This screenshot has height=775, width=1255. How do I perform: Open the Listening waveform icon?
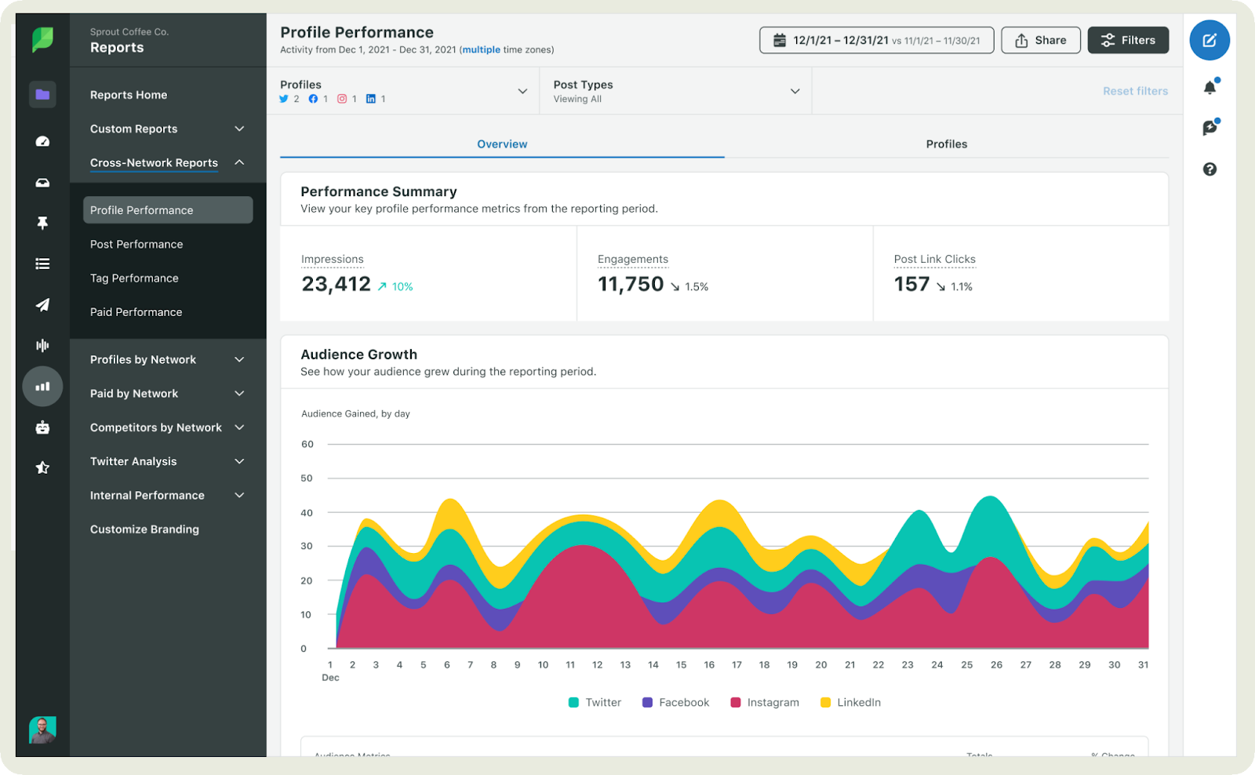(x=42, y=345)
